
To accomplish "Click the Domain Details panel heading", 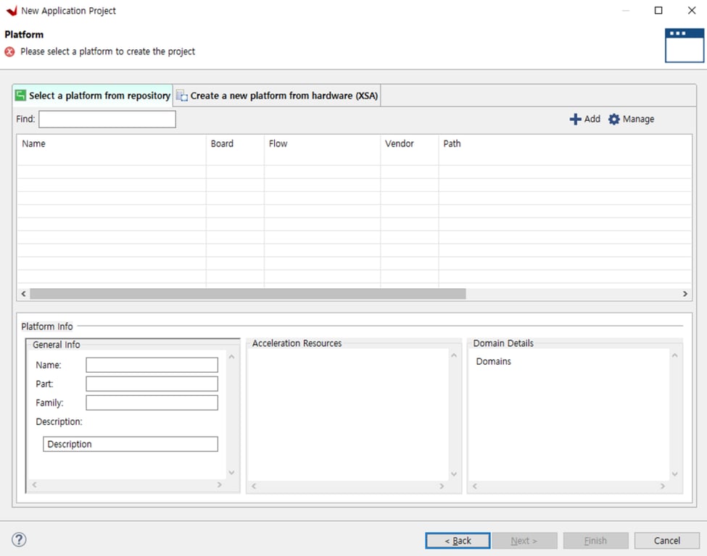I will coord(503,343).
